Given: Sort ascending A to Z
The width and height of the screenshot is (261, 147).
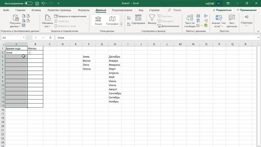Looking at the screenshot, I should click(129, 18).
